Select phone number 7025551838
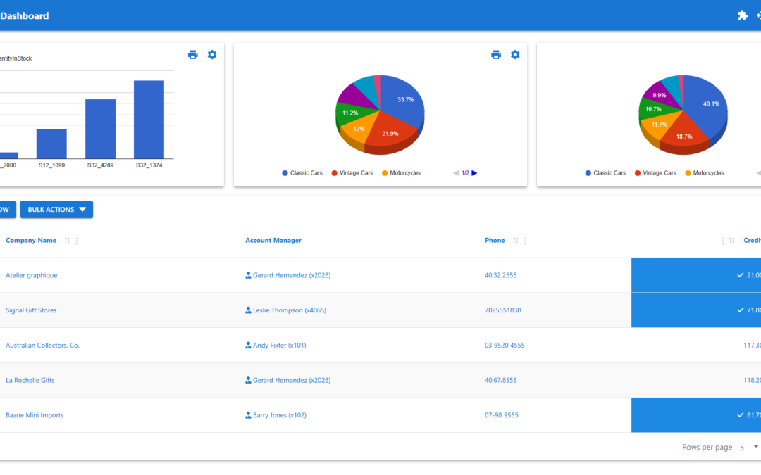 click(x=503, y=310)
